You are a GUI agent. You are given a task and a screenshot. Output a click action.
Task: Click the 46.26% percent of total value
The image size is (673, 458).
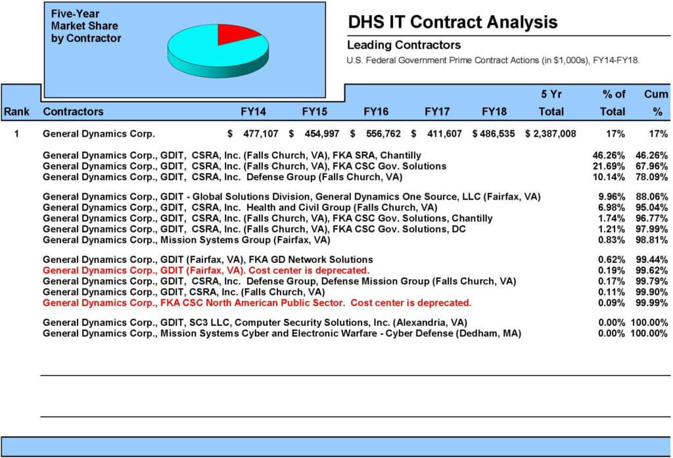click(609, 155)
